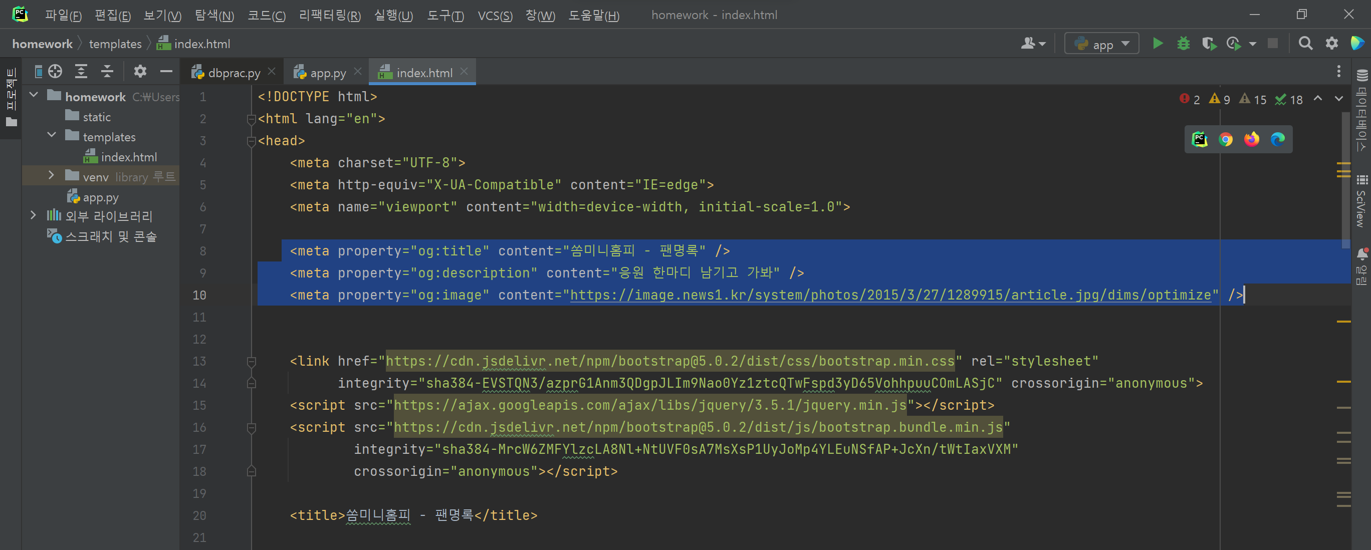This screenshot has width=1371, height=550.
Task: Follow the jquery.min.js googleapis link
Action: tap(650, 405)
